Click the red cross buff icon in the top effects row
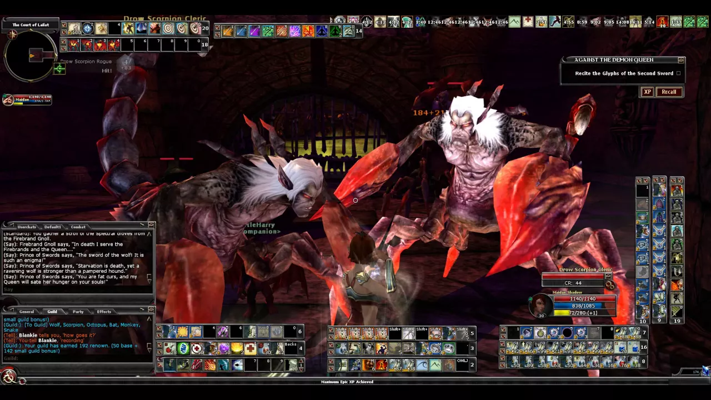 tap(528, 22)
